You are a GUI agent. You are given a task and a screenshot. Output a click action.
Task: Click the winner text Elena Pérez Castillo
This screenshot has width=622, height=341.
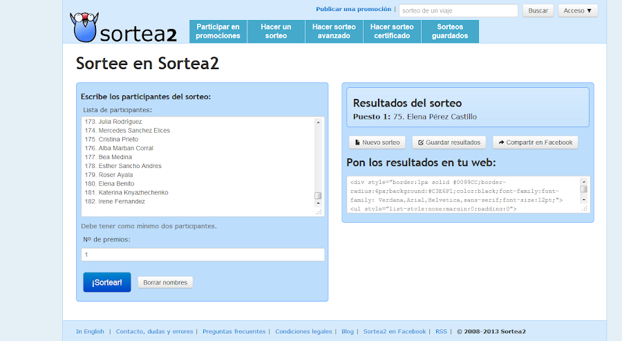coord(442,117)
